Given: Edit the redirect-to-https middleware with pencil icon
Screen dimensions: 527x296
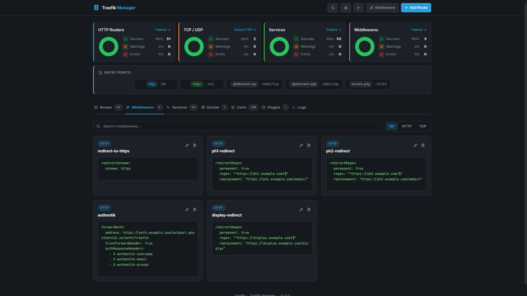Looking at the screenshot, I should 187,145.
